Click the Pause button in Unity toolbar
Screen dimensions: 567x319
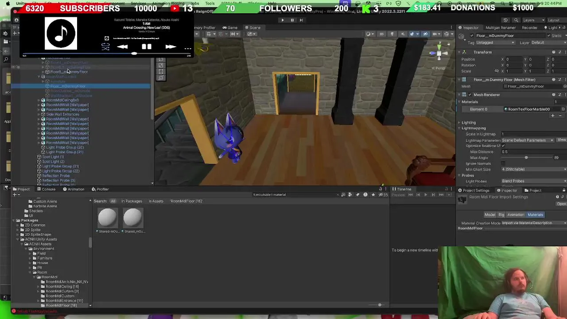tap(292, 20)
